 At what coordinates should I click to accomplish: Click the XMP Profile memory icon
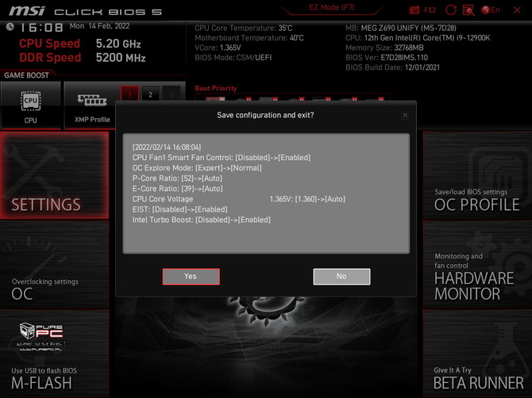(x=92, y=101)
